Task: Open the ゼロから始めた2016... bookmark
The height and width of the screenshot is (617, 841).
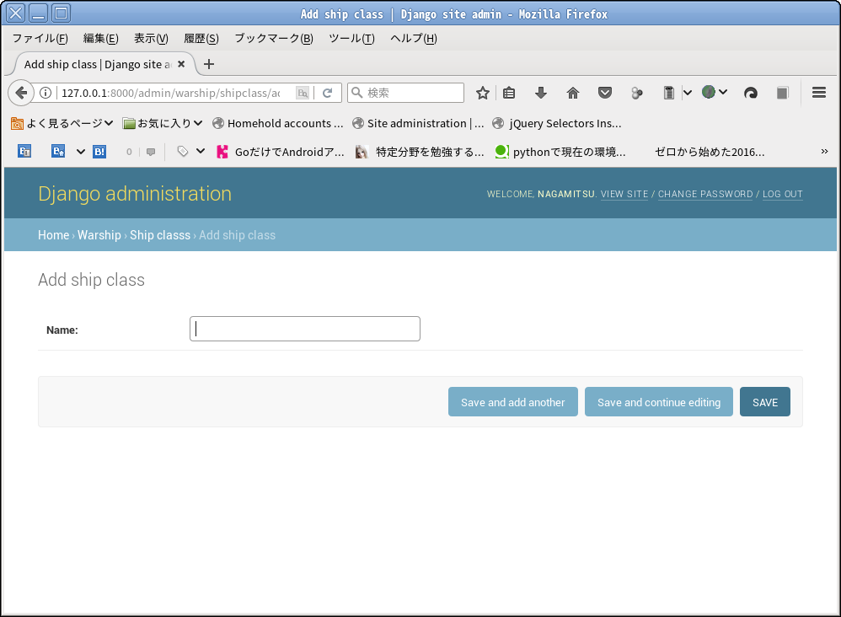Action: (x=709, y=152)
